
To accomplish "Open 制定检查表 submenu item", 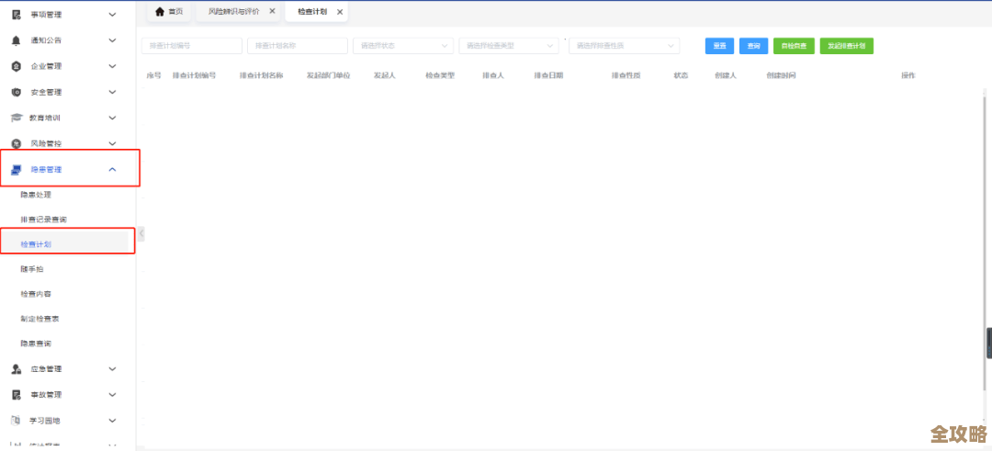I will pyautogui.click(x=39, y=319).
